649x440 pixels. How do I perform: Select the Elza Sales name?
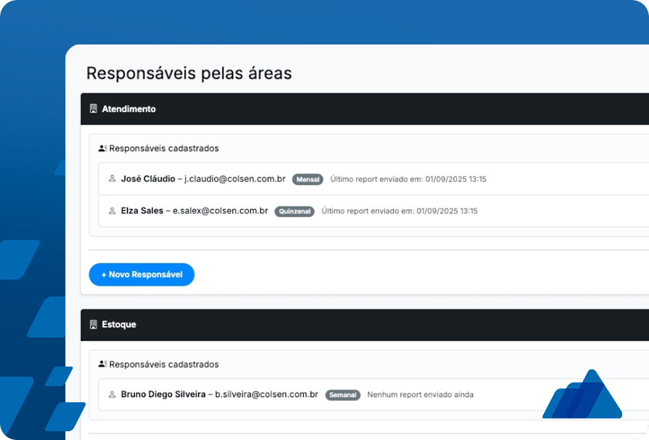point(142,211)
